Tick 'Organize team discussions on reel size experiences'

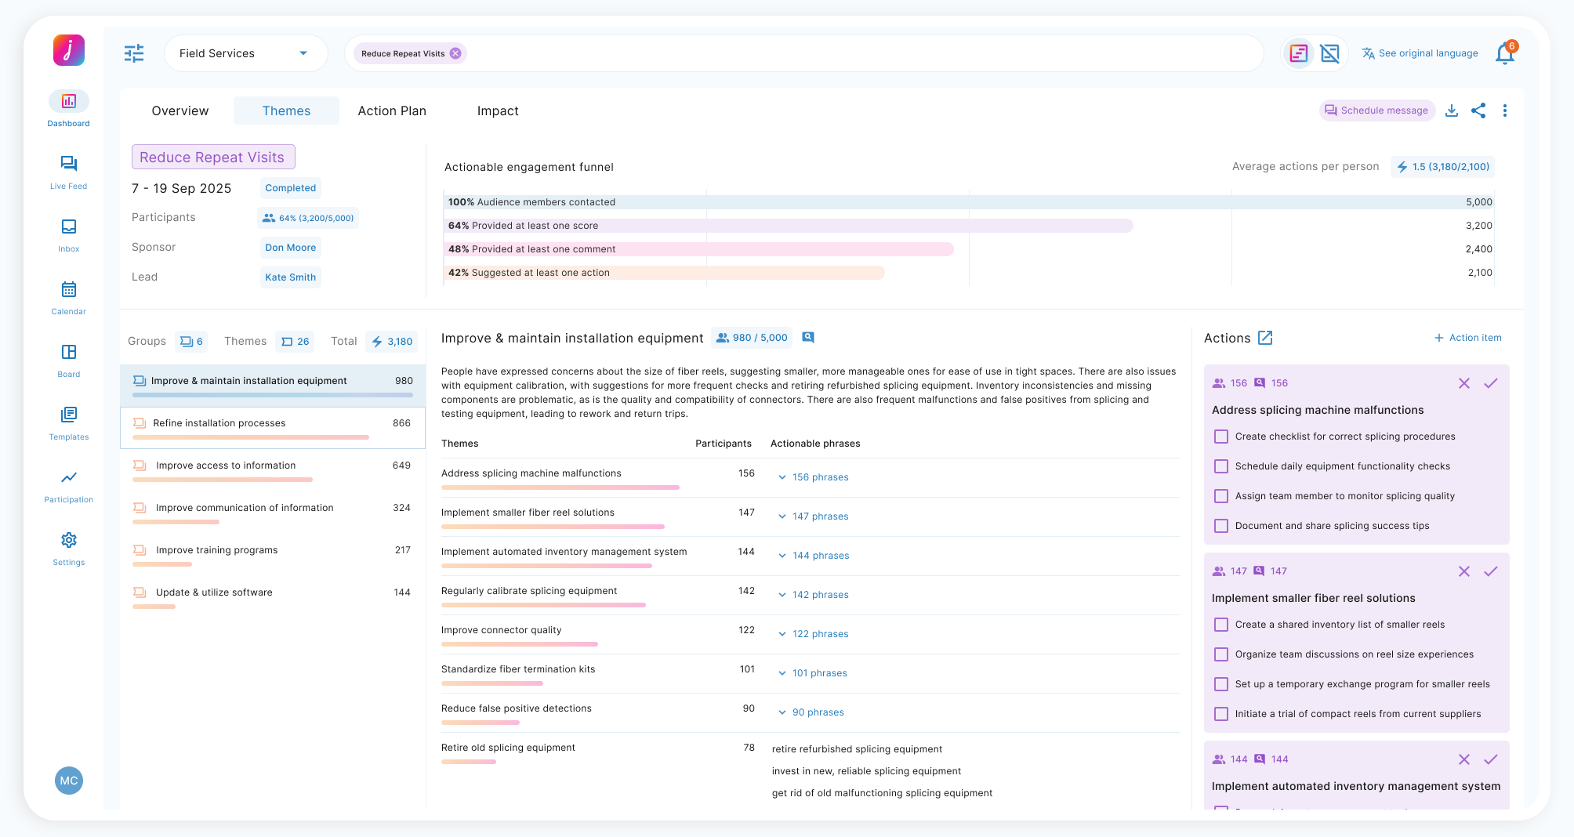(x=1220, y=654)
